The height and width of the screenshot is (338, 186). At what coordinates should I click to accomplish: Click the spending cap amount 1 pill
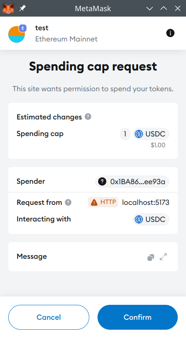(x=125, y=134)
